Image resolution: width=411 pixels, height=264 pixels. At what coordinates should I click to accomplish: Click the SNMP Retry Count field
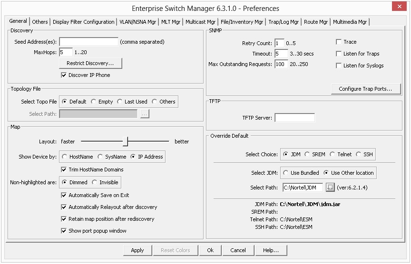point(279,43)
